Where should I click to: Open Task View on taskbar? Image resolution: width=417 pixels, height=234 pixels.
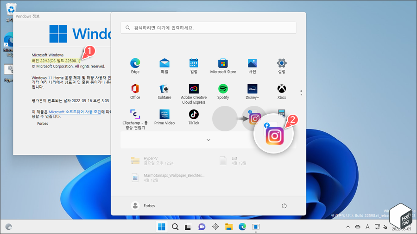(188, 227)
